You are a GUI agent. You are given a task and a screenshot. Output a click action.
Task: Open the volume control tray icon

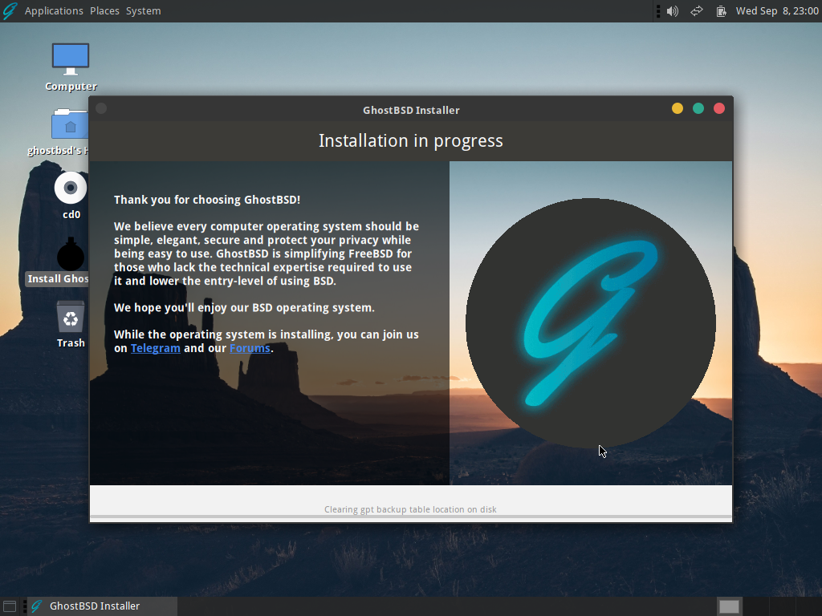pyautogui.click(x=672, y=11)
